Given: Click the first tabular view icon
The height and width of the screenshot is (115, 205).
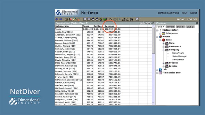Looking at the screenshot, I should pyautogui.click(x=85, y=19).
